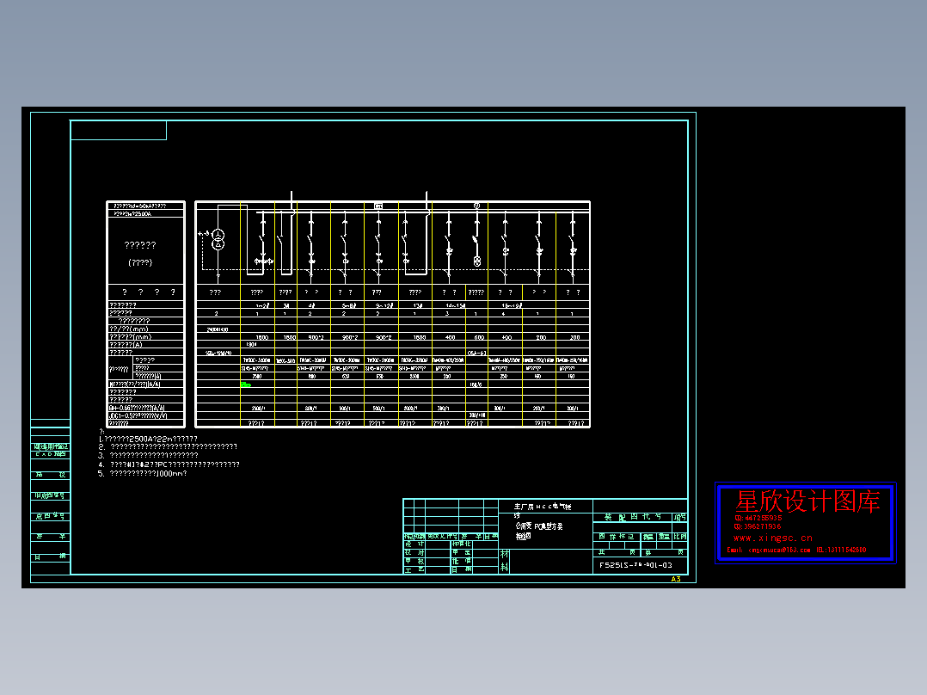Click the transformer symbol in the first column

(218, 240)
